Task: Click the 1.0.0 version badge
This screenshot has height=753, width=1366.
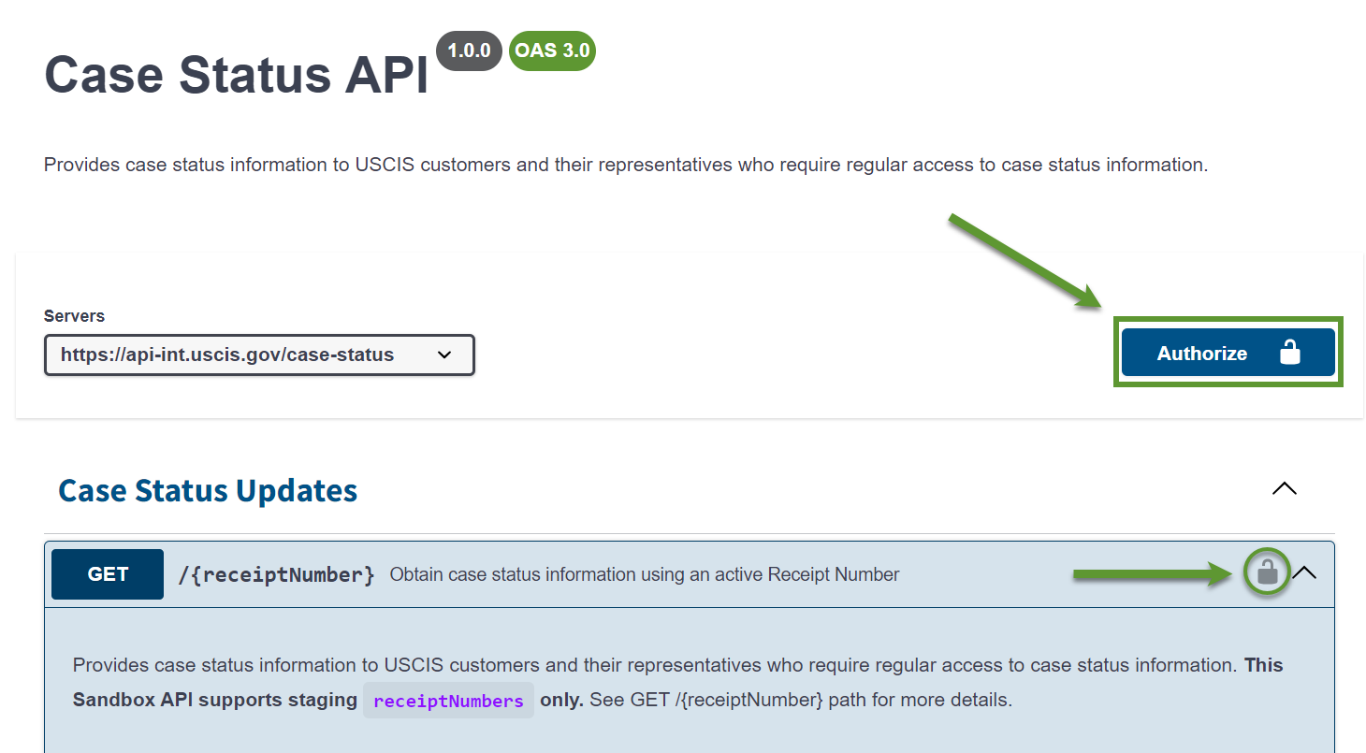Action: click(x=469, y=51)
